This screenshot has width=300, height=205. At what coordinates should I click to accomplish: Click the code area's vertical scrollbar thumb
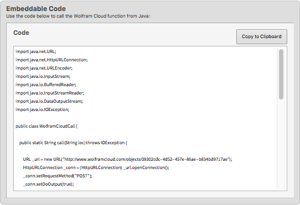tap(281, 74)
